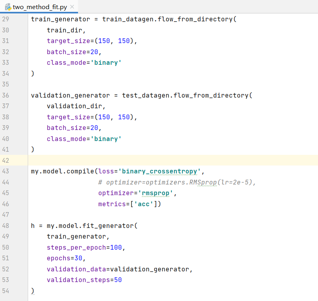The width and height of the screenshot is (318, 301).
Task: Click line number 48 in gutter
Action: [x=6, y=226]
